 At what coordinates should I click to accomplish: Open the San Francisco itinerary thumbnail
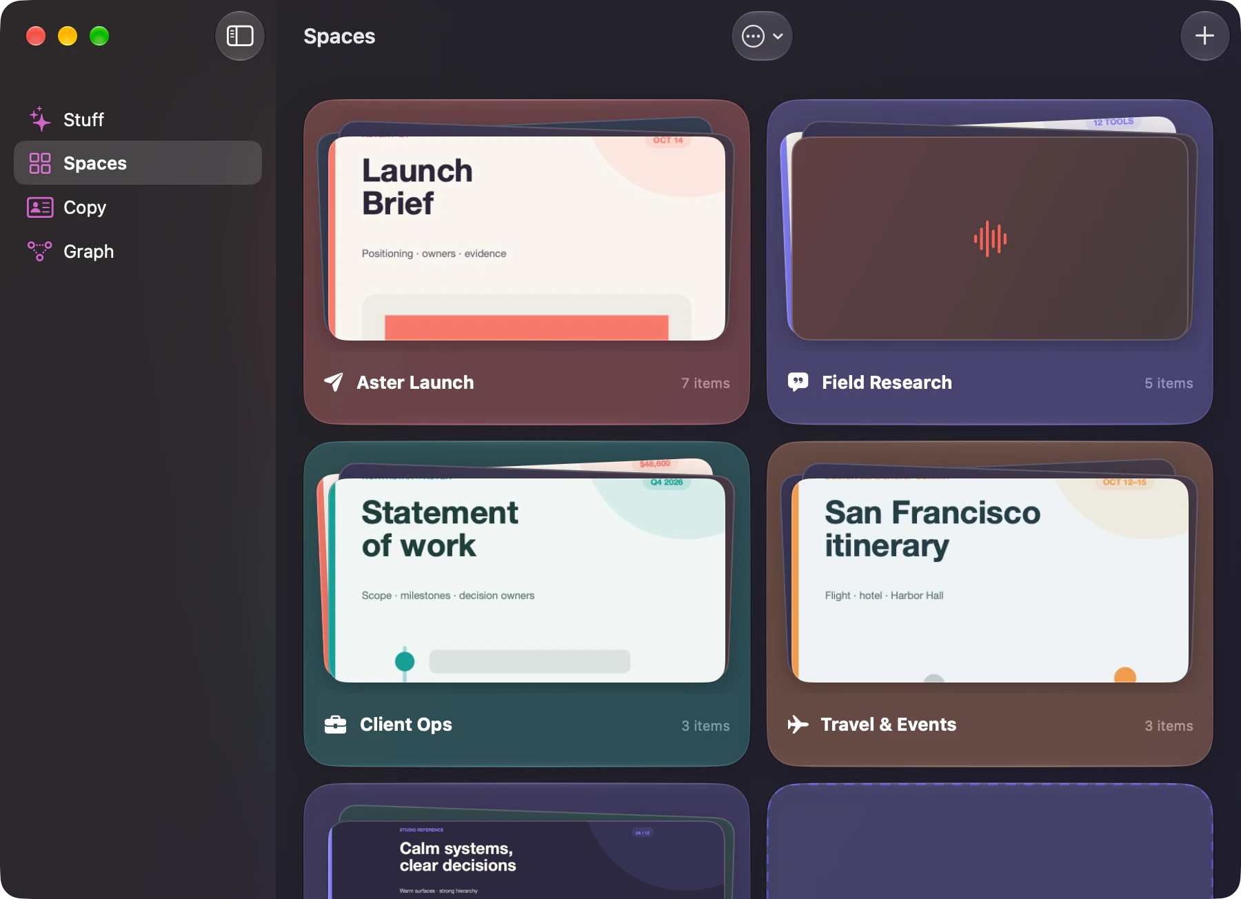(x=990, y=580)
